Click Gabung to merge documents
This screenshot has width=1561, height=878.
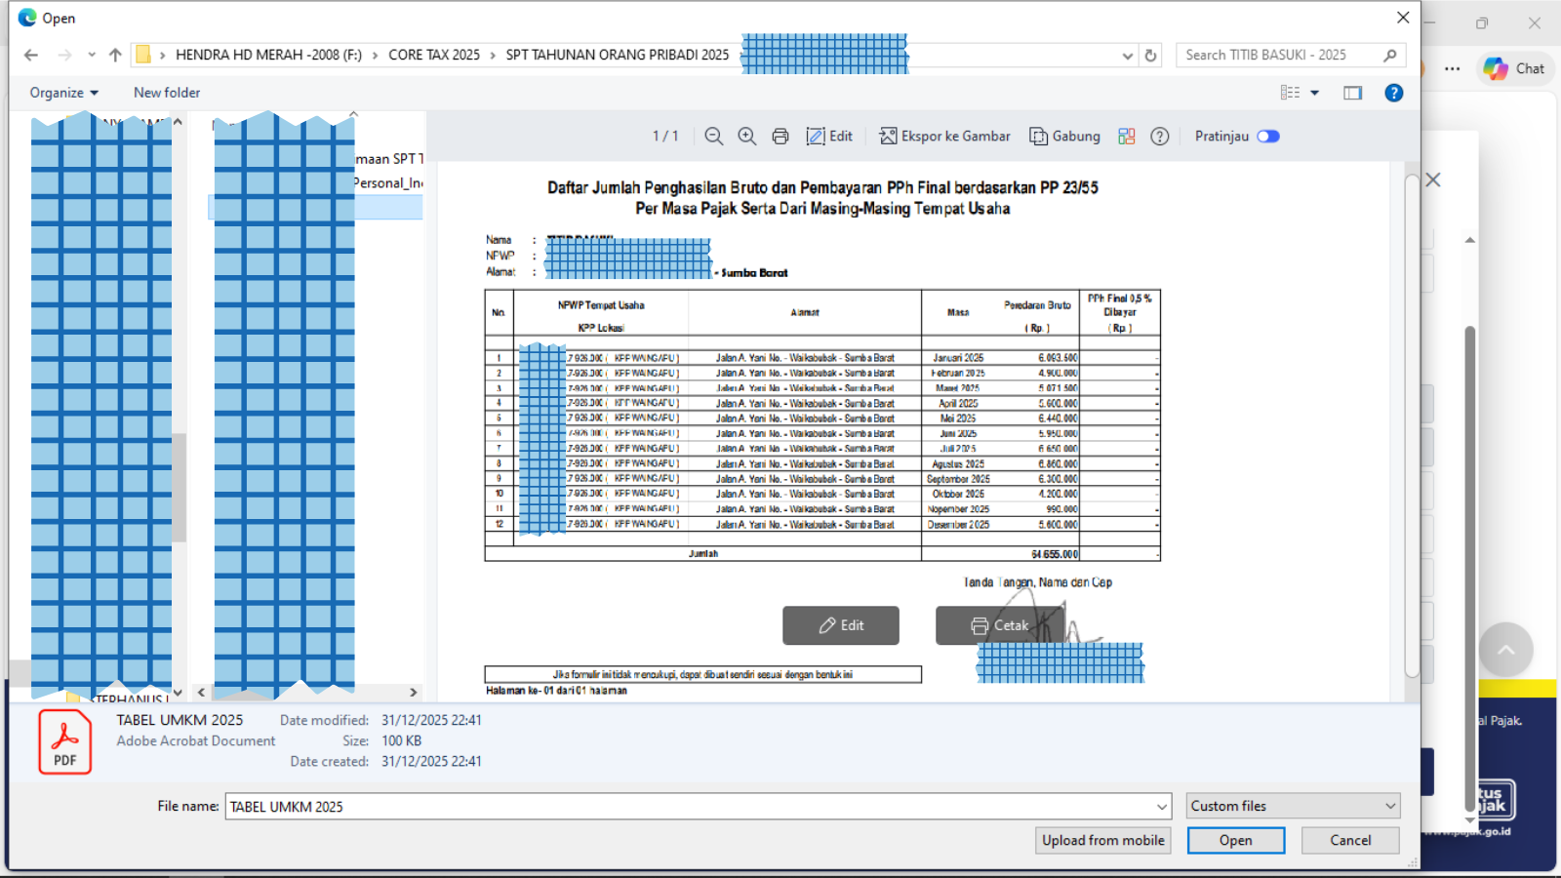[1065, 137]
